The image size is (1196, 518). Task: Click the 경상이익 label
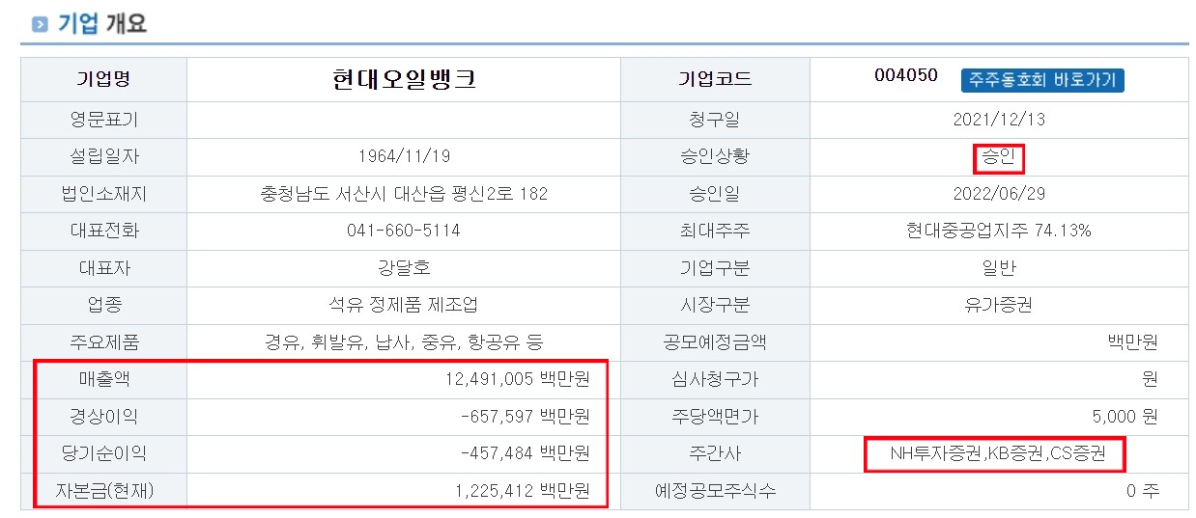tap(104, 417)
